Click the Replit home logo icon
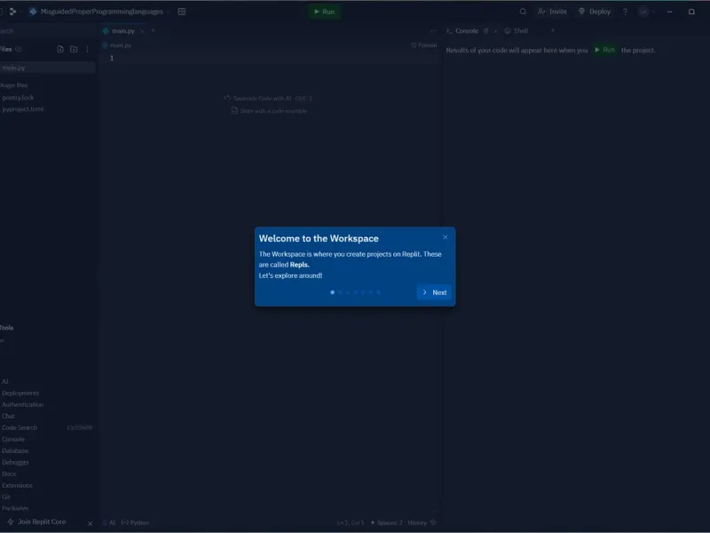This screenshot has width=710, height=533. click(12, 12)
